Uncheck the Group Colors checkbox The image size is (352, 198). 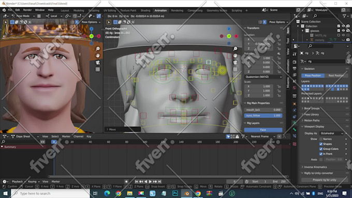(321, 149)
